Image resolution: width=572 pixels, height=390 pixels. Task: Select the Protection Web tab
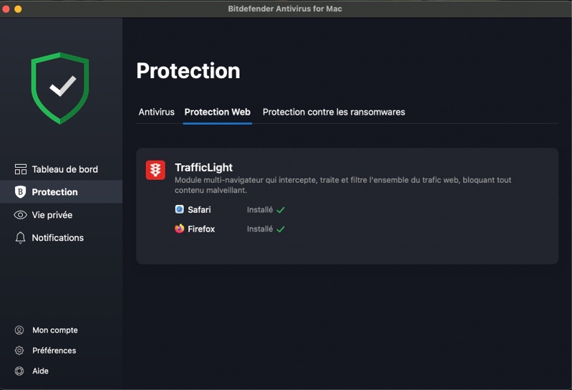coord(217,113)
